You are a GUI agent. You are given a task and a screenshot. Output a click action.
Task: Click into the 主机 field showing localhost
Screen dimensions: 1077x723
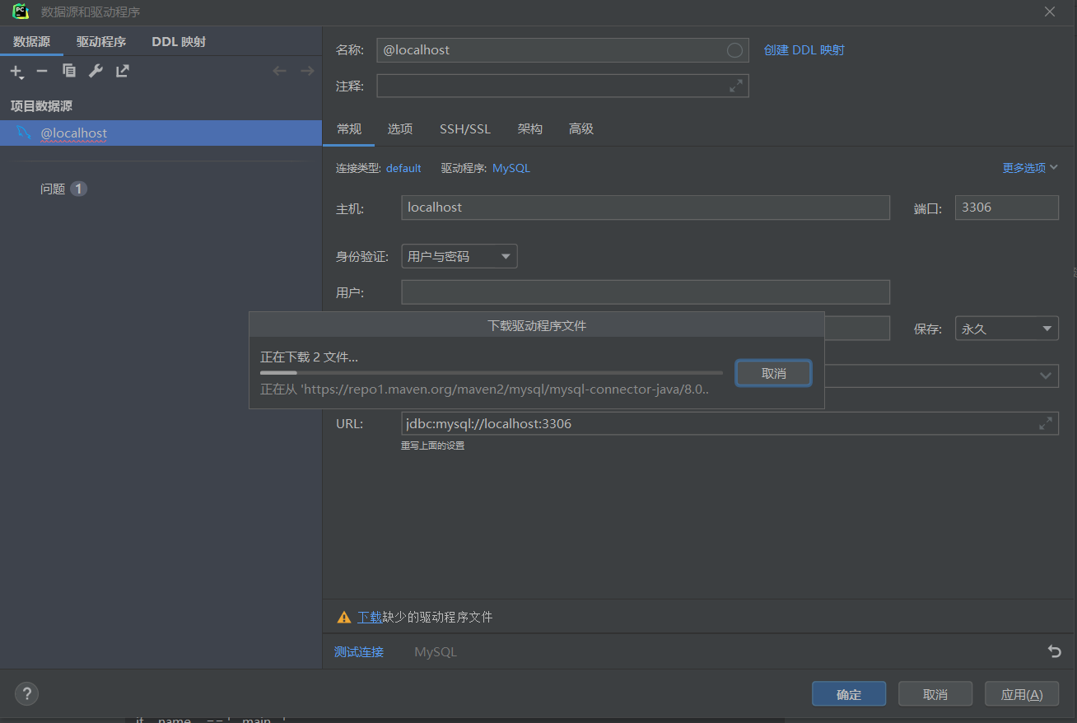646,208
